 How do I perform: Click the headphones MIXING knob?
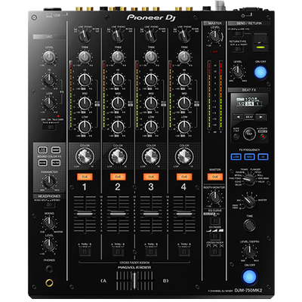[49, 223]
